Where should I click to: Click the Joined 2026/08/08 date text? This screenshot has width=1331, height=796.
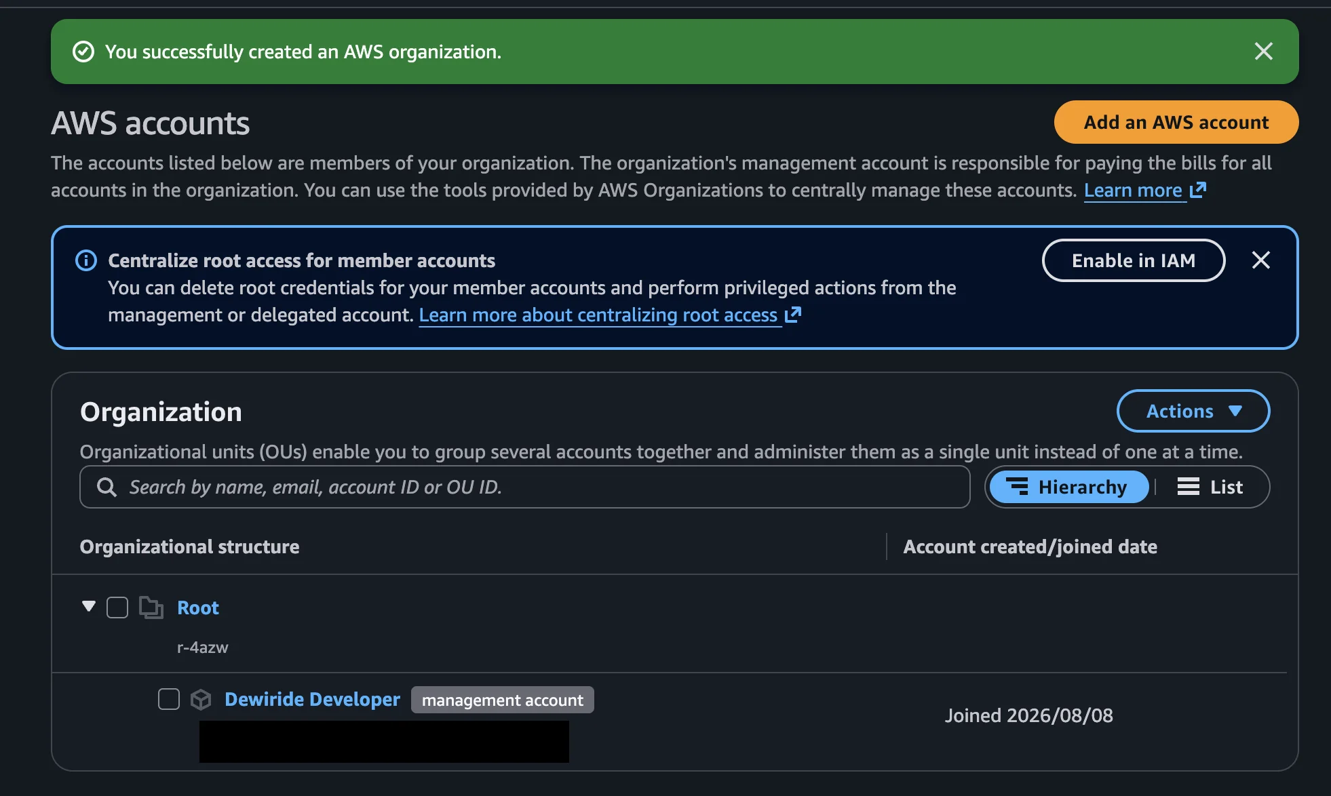coord(1029,715)
